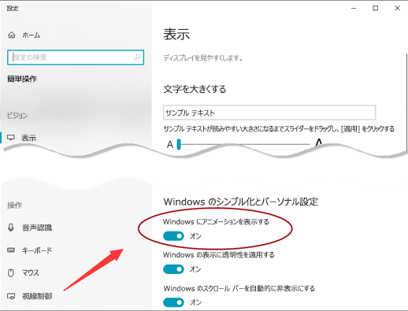Click the 操作 section label
This screenshot has width=408, height=311.
15,205
